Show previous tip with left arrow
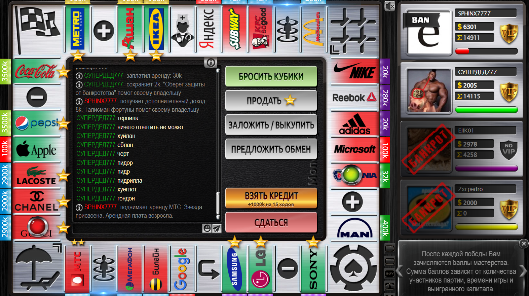This screenshot has width=529, height=296. (x=400, y=271)
